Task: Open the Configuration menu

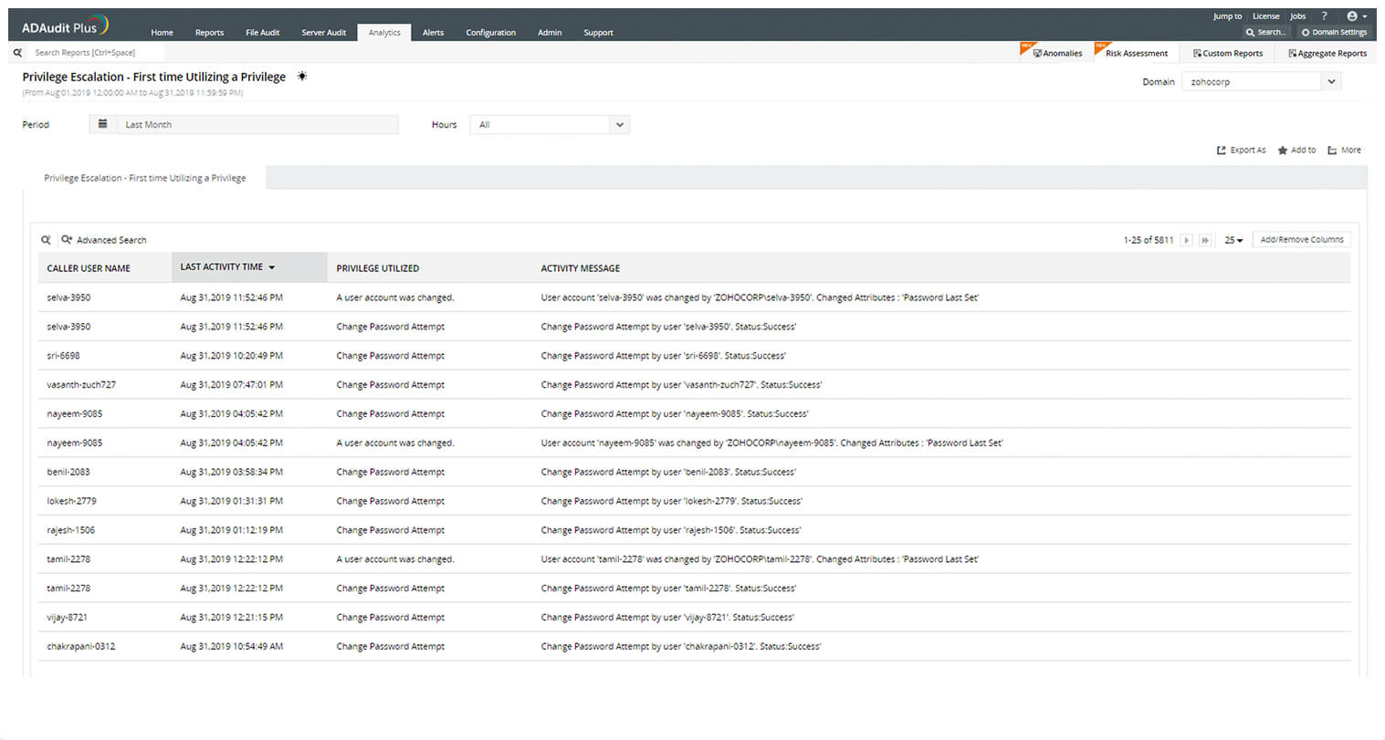Action: (490, 32)
